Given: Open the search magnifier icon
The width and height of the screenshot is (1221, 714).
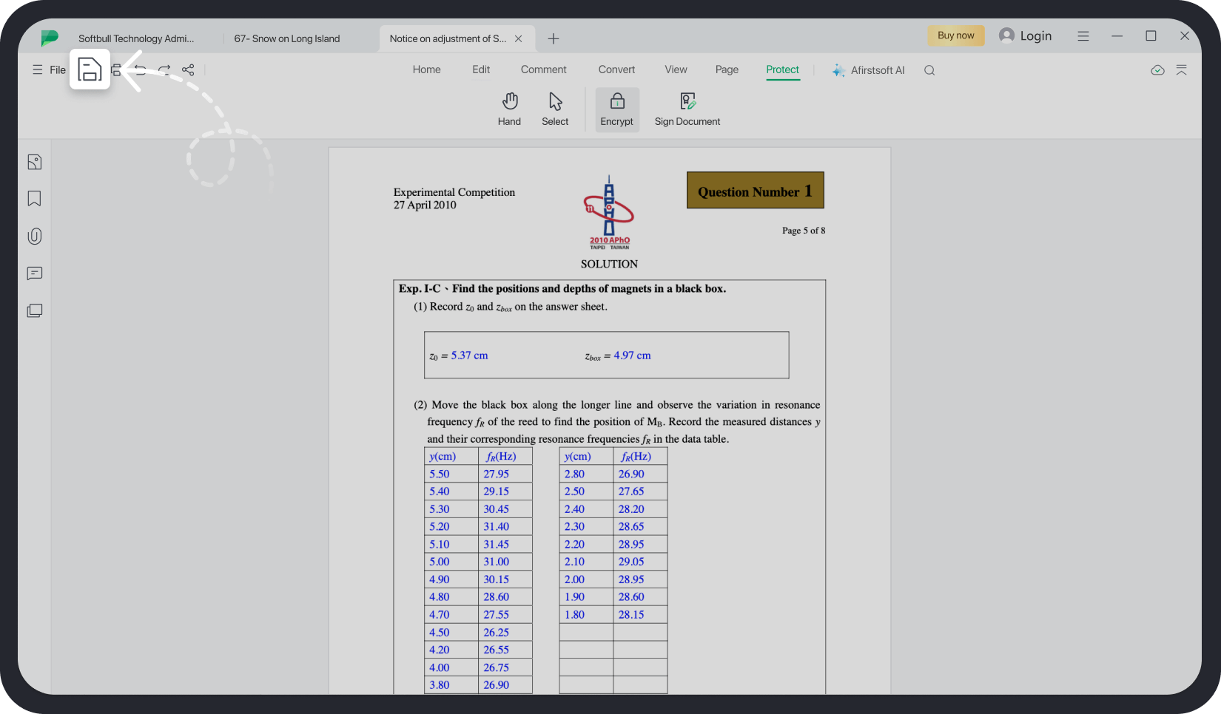Looking at the screenshot, I should coord(929,70).
